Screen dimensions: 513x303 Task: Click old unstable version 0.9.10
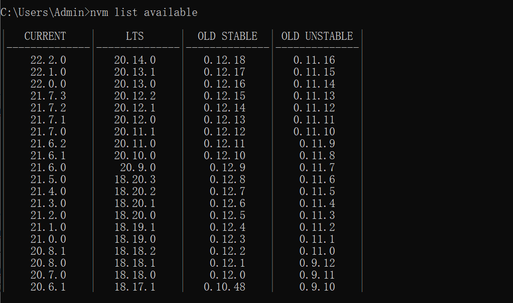pos(317,287)
